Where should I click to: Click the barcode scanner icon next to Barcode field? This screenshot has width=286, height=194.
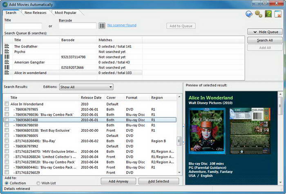click(x=102, y=26)
